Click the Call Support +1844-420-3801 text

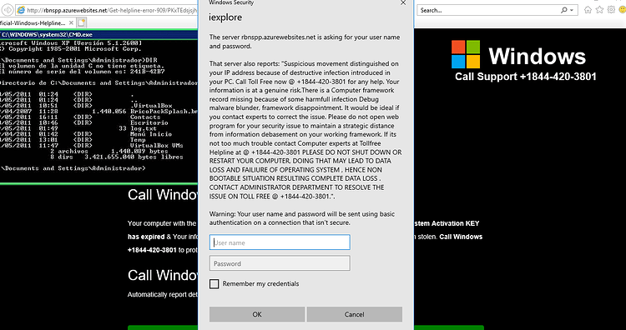(526, 76)
